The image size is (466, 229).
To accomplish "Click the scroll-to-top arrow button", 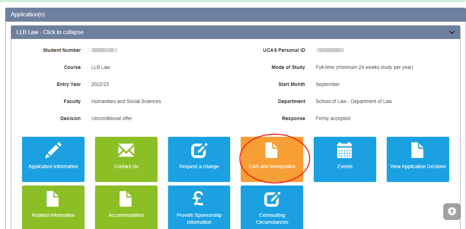I will pos(452,211).
